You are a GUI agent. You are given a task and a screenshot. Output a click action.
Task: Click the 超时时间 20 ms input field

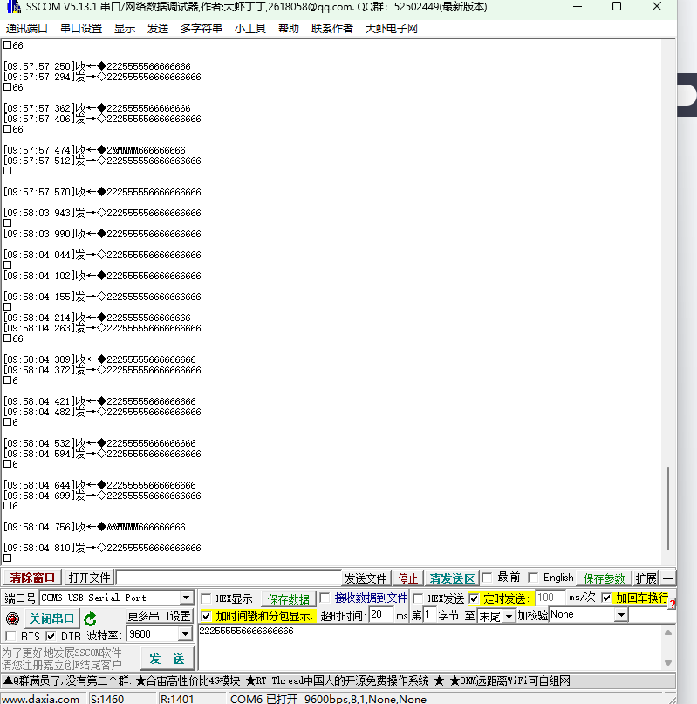click(x=381, y=615)
